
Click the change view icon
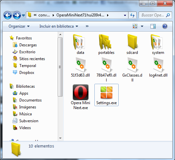click(x=135, y=26)
